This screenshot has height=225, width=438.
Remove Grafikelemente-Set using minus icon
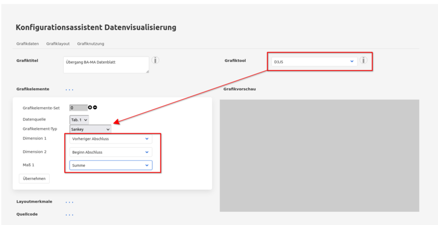[x=95, y=107]
